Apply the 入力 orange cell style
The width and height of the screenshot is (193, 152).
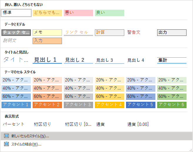coord(47,41)
